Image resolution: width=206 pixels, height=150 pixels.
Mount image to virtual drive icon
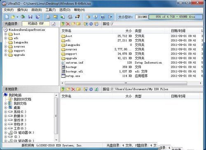pos(70,17)
